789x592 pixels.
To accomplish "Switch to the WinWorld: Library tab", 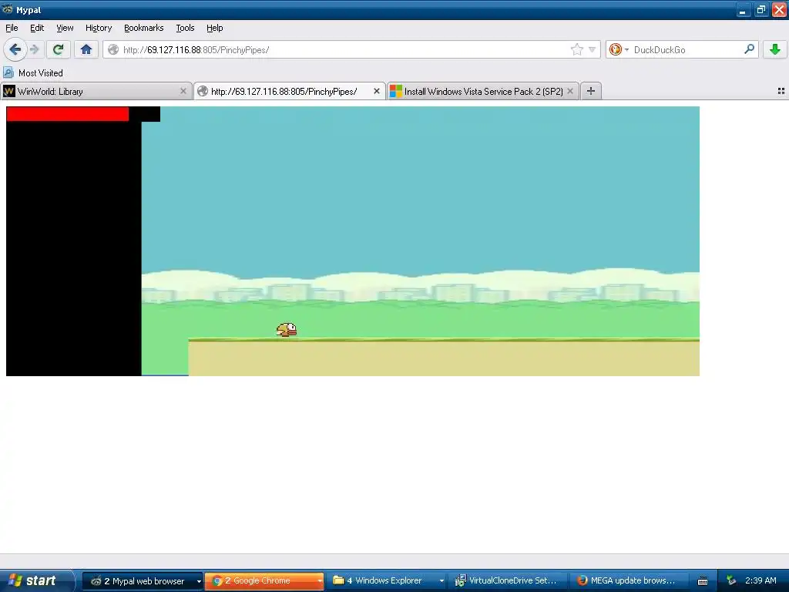I will pyautogui.click(x=96, y=91).
